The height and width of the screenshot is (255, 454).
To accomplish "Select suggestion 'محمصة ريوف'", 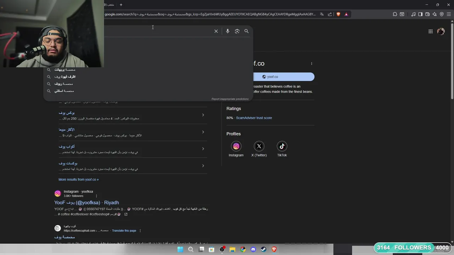I will (63, 84).
